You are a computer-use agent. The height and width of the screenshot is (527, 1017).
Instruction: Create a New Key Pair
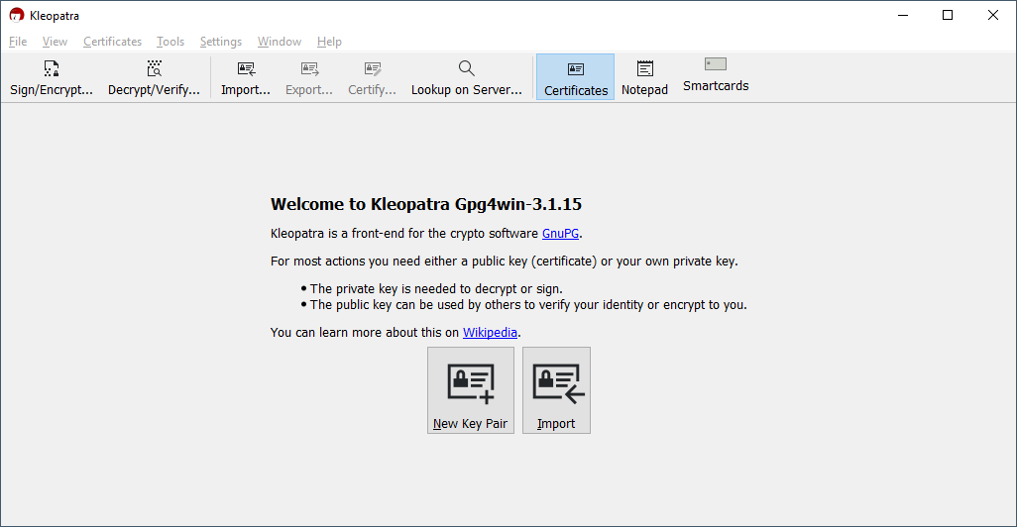click(470, 390)
